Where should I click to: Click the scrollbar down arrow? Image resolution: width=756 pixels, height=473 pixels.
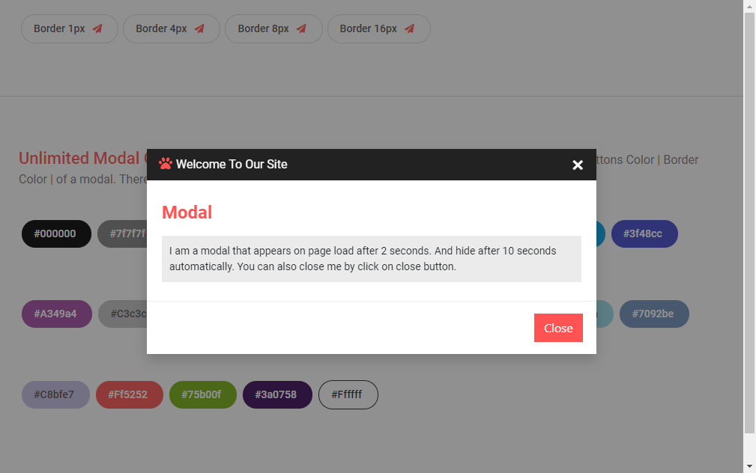point(750,467)
